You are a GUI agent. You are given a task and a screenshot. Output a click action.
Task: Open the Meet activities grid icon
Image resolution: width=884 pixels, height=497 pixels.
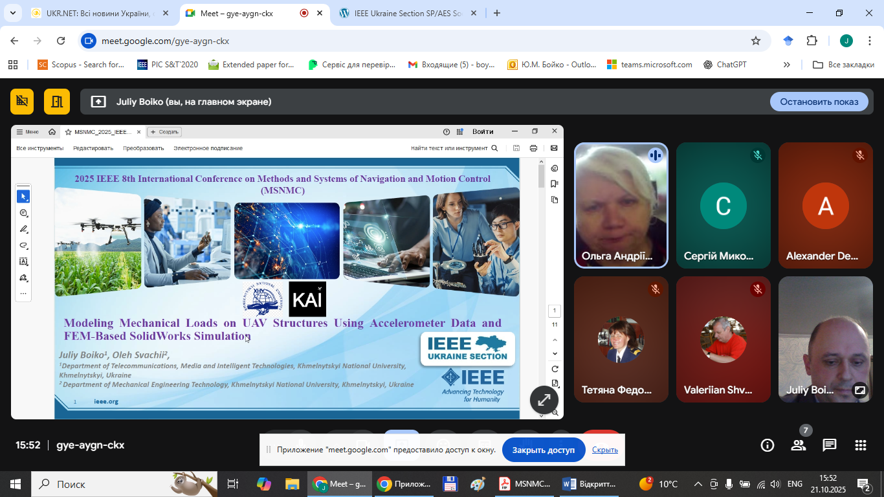point(860,445)
